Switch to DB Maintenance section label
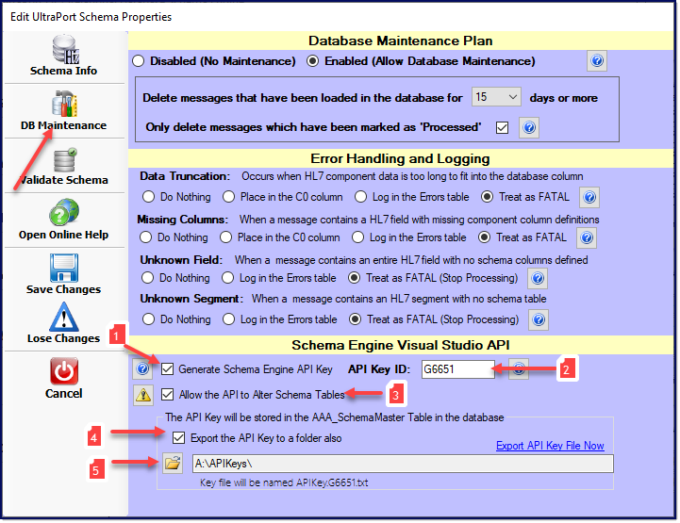This screenshot has width=680, height=523. click(64, 125)
